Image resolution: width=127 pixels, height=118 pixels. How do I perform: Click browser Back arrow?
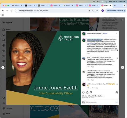(x=3, y=11)
